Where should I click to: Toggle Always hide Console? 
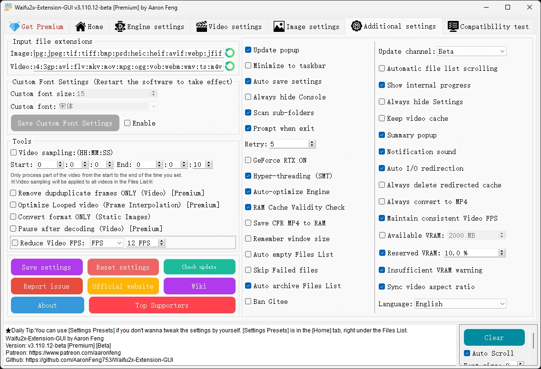248,97
